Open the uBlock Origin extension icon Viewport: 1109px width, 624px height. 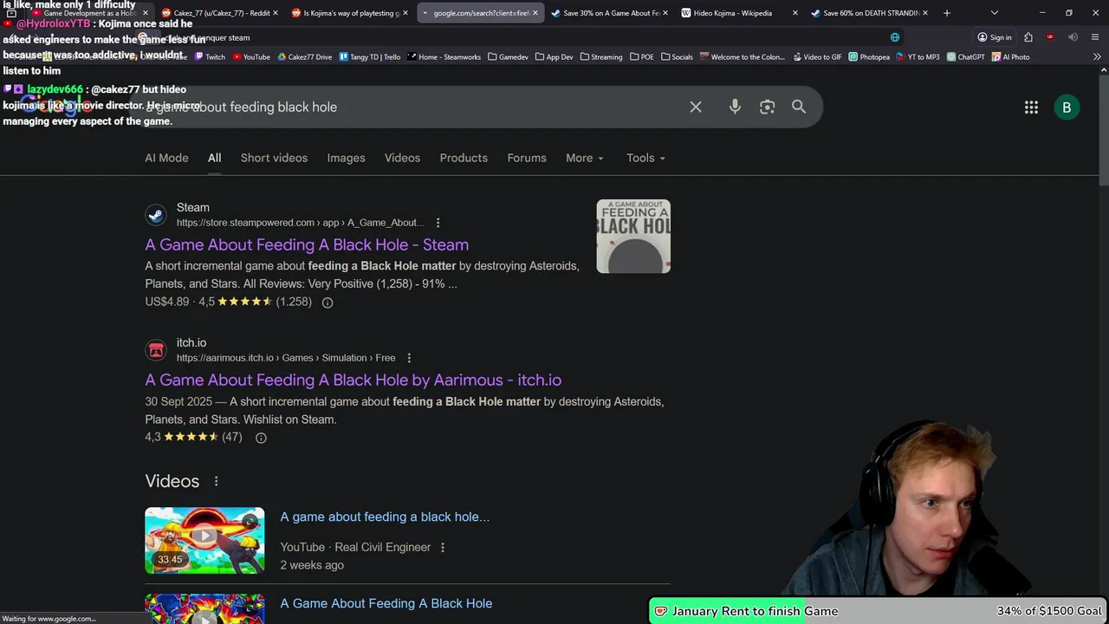point(1050,37)
